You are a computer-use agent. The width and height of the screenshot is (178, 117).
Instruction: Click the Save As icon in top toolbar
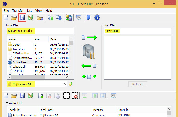coord(30,18)
